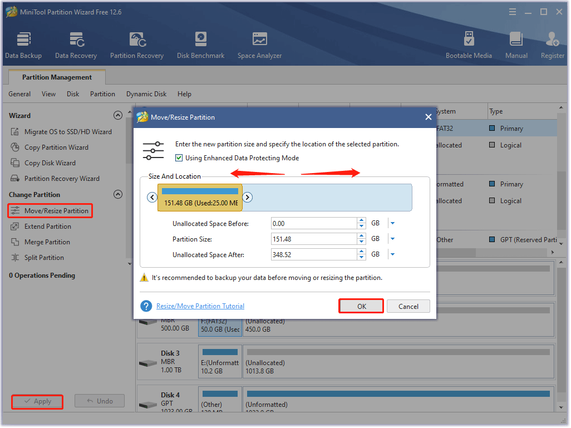This screenshot has width=571, height=428.
Task: Select the E:(Unformatt 10.2 GB partition on Disk 3
Action: [x=220, y=362]
